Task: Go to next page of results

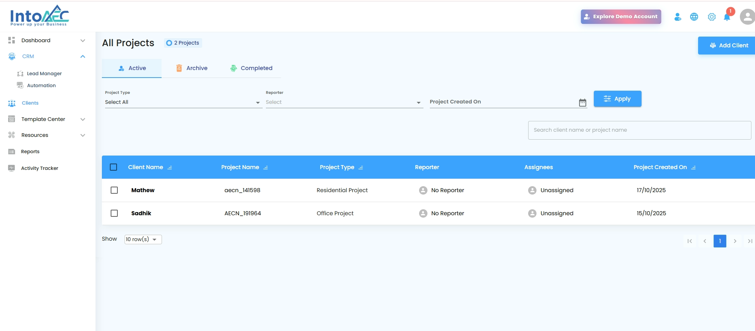Action: (x=735, y=241)
